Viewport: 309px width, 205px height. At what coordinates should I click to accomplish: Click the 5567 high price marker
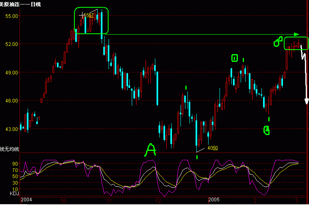pyautogui.click(x=89, y=15)
